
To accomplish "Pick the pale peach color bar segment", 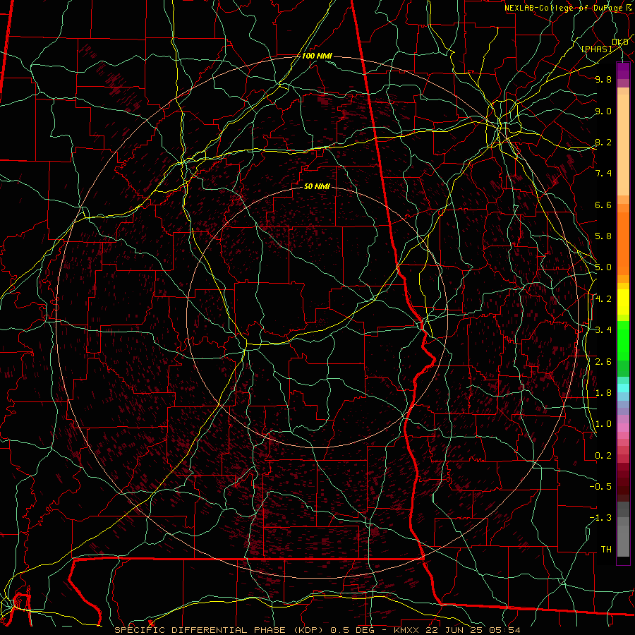I will [623, 146].
